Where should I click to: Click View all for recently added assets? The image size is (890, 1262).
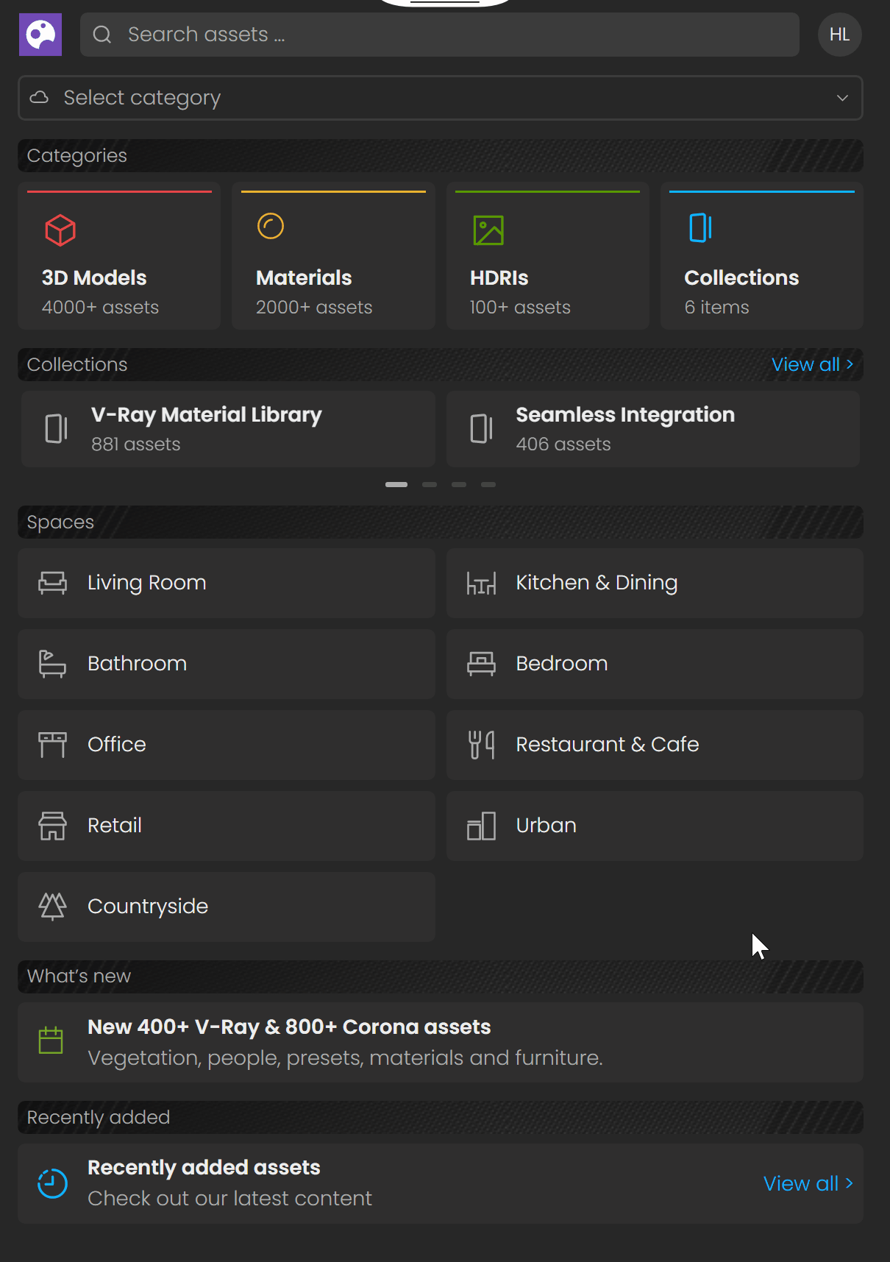tap(808, 1183)
